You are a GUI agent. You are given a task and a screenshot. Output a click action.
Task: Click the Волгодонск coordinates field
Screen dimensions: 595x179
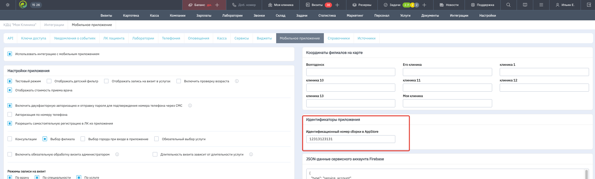tap(350, 72)
